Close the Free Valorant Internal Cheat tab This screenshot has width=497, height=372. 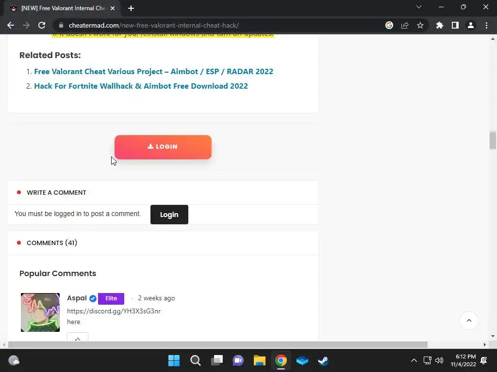pyautogui.click(x=113, y=8)
